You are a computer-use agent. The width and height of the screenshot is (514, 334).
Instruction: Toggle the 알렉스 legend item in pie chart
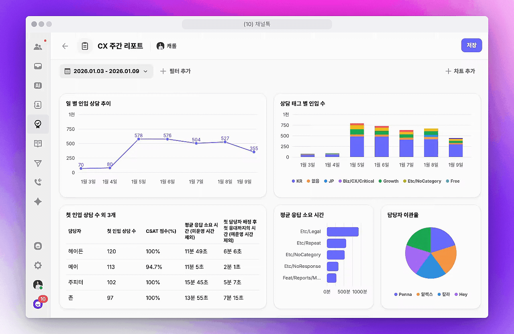424,294
